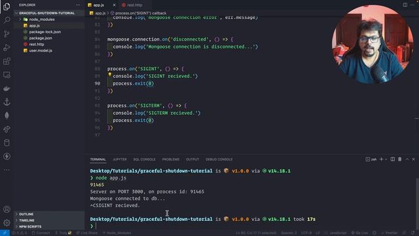
Task: Click the UTF-8 encoding status item
Action: [x=306, y=233]
